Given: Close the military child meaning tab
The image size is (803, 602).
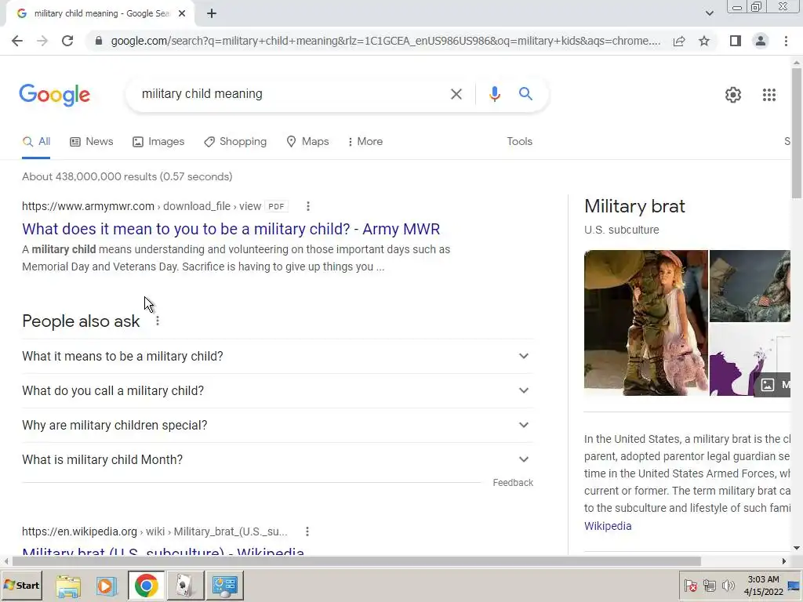Looking at the screenshot, I should [182, 14].
